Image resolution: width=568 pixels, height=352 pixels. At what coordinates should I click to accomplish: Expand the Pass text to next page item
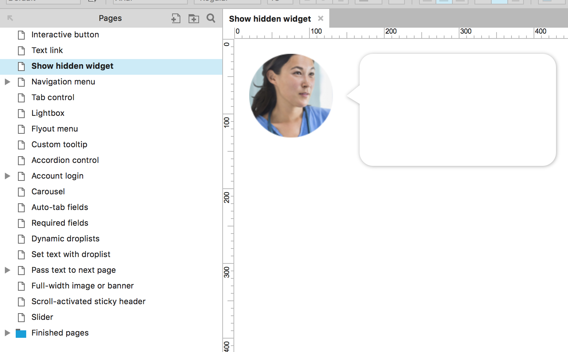(x=7, y=270)
